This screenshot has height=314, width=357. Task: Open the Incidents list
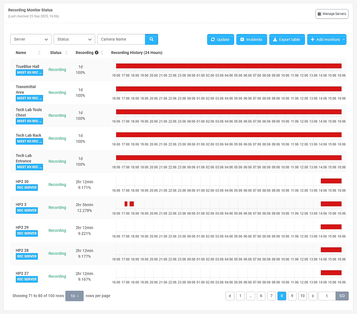pyautogui.click(x=251, y=40)
